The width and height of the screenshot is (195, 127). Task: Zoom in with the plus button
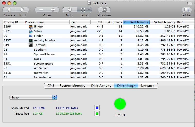click(x=53, y=10)
